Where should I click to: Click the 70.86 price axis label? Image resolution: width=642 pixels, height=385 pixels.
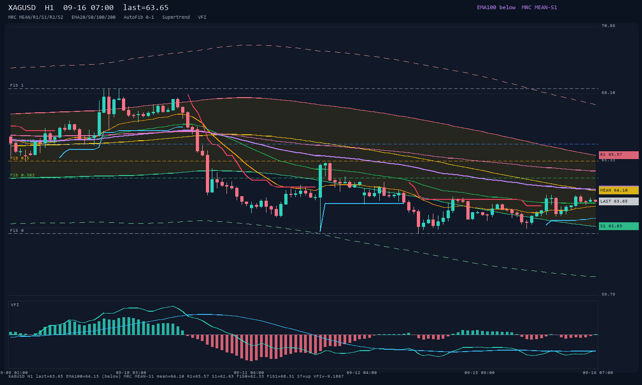pos(609,26)
